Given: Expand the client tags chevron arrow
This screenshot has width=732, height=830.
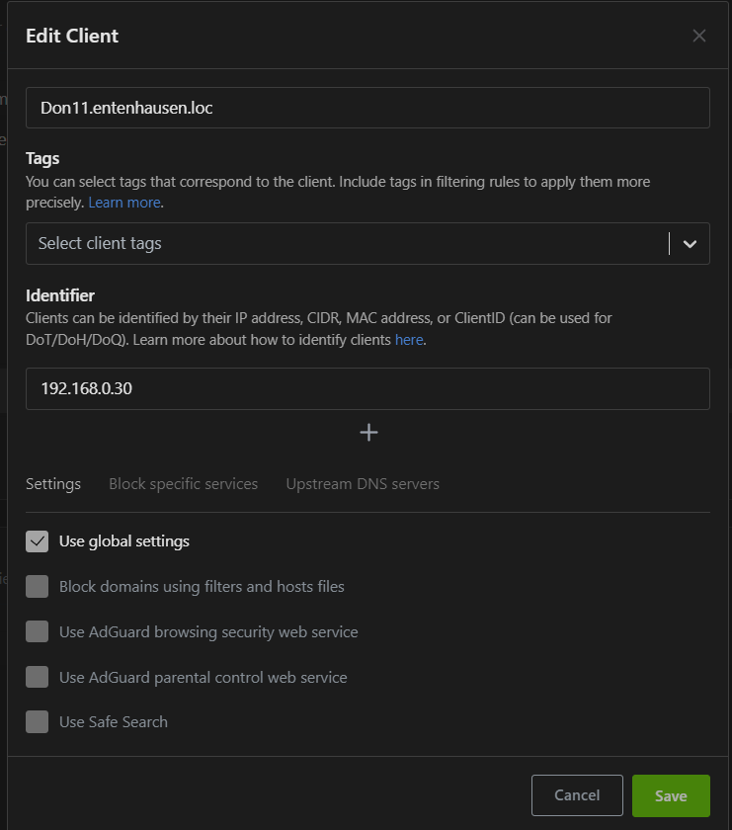Looking at the screenshot, I should point(691,244).
